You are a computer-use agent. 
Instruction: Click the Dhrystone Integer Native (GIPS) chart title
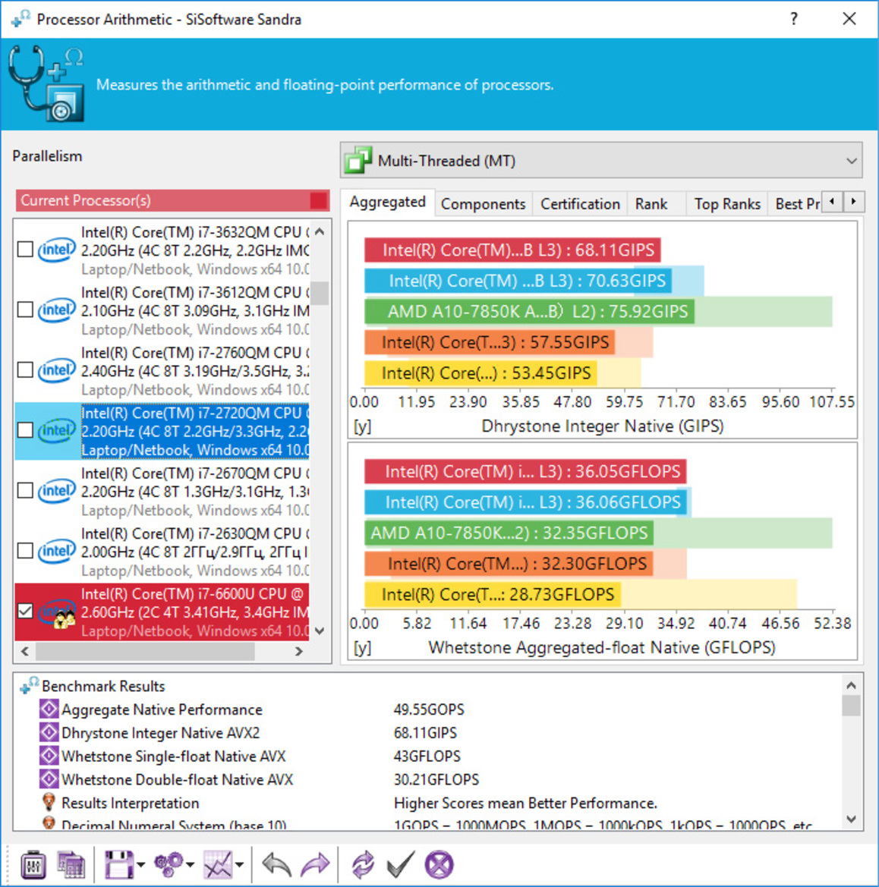click(x=602, y=426)
